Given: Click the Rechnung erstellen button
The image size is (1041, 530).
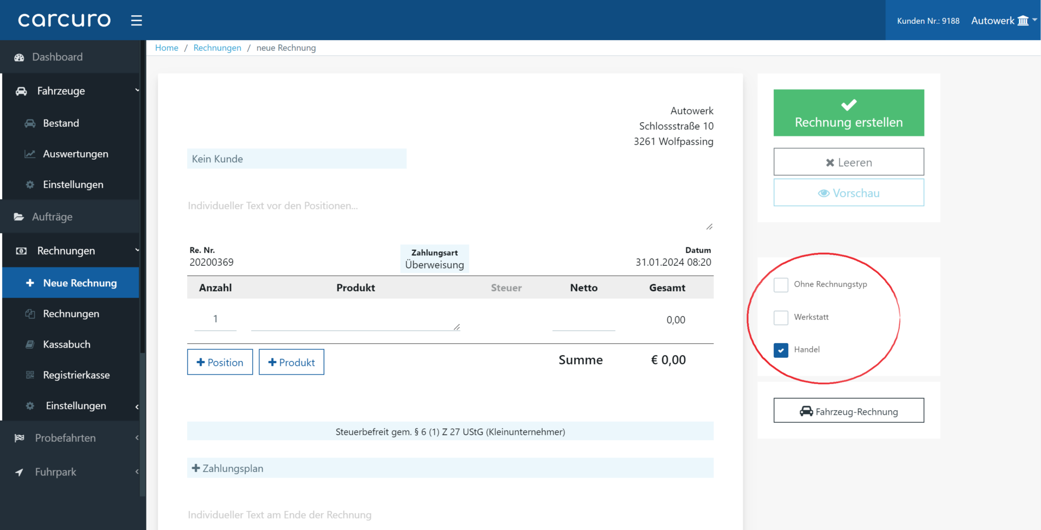Looking at the screenshot, I should [849, 113].
